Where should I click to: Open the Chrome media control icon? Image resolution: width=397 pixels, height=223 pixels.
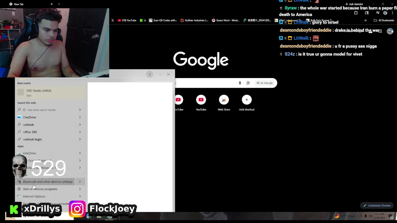click(x=377, y=13)
